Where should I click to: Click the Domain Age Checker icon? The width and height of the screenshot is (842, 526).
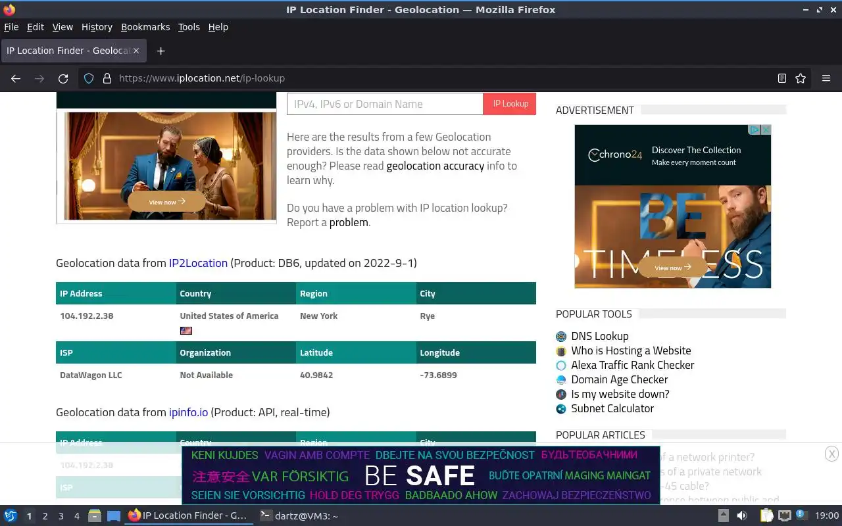click(x=561, y=380)
